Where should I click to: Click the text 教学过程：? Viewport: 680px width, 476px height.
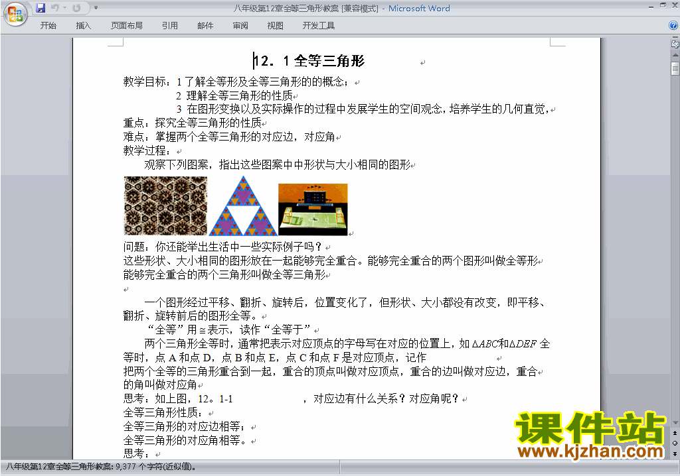pos(147,150)
